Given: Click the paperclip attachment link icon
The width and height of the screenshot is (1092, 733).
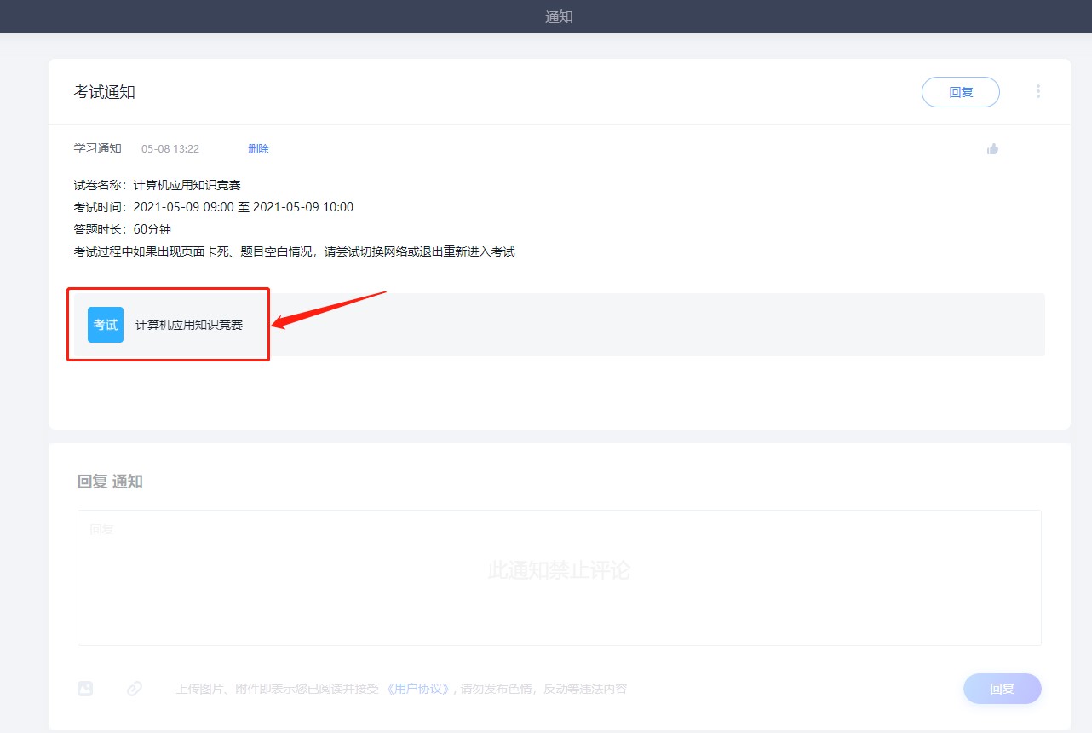Looking at the screenshot, I should (x=134, y=689).
